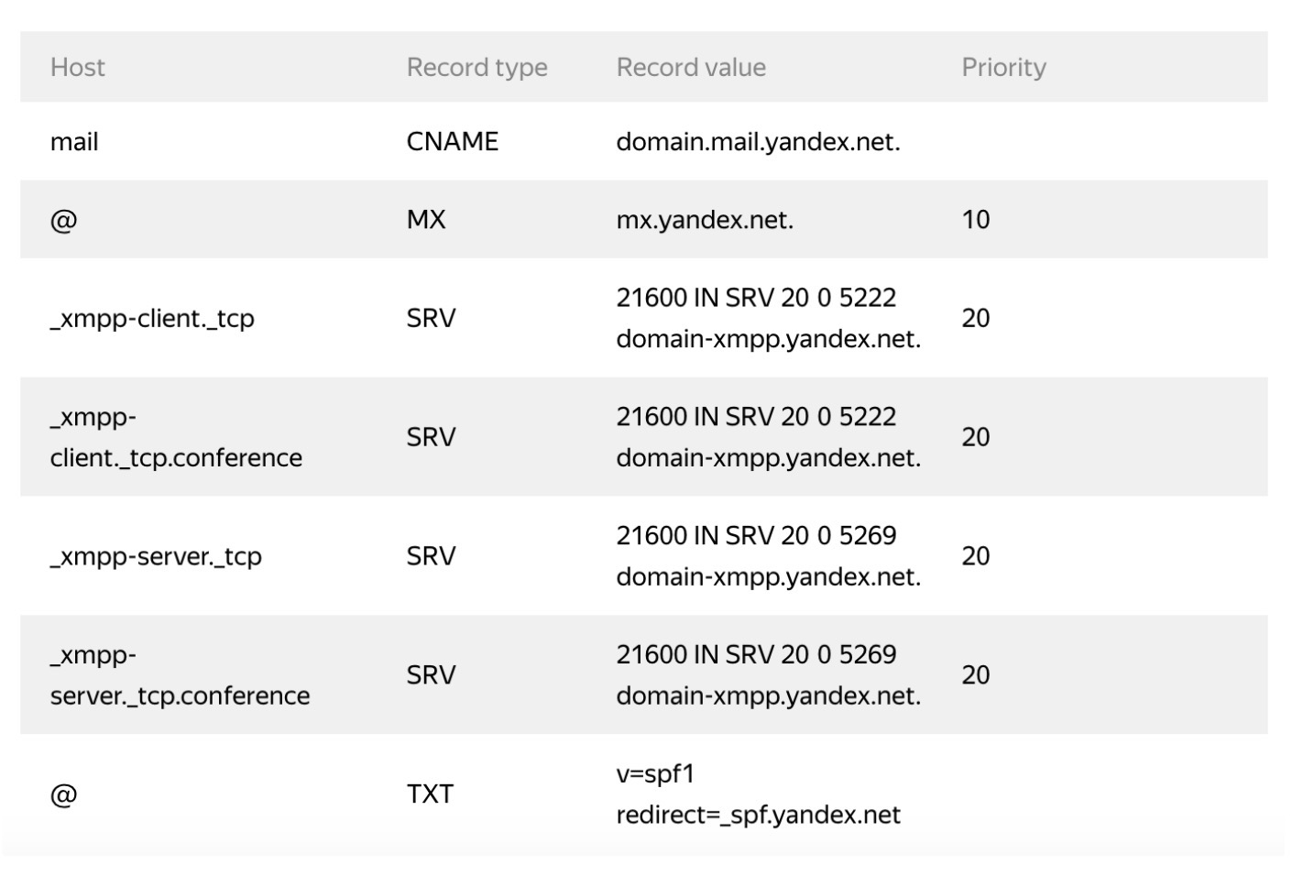Image resolution: width=1292 pixels, height=876 pixels.
Task: Select the _xmpp-server._tcp host cell
Action: pos(156,556)
